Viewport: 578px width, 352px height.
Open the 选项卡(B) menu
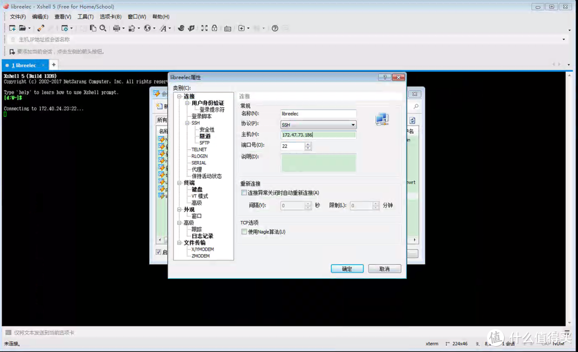111,17
